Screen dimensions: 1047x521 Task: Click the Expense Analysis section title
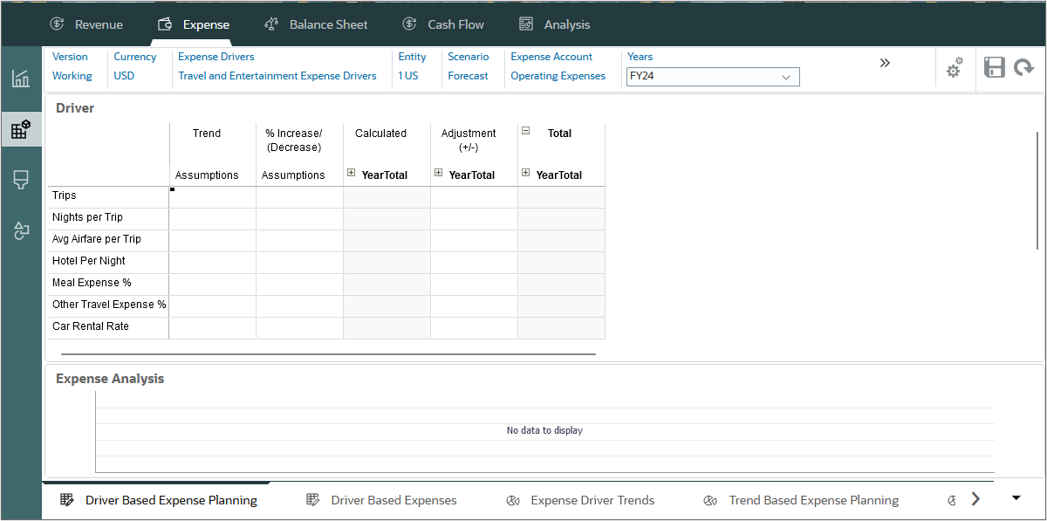coord(110,379)
